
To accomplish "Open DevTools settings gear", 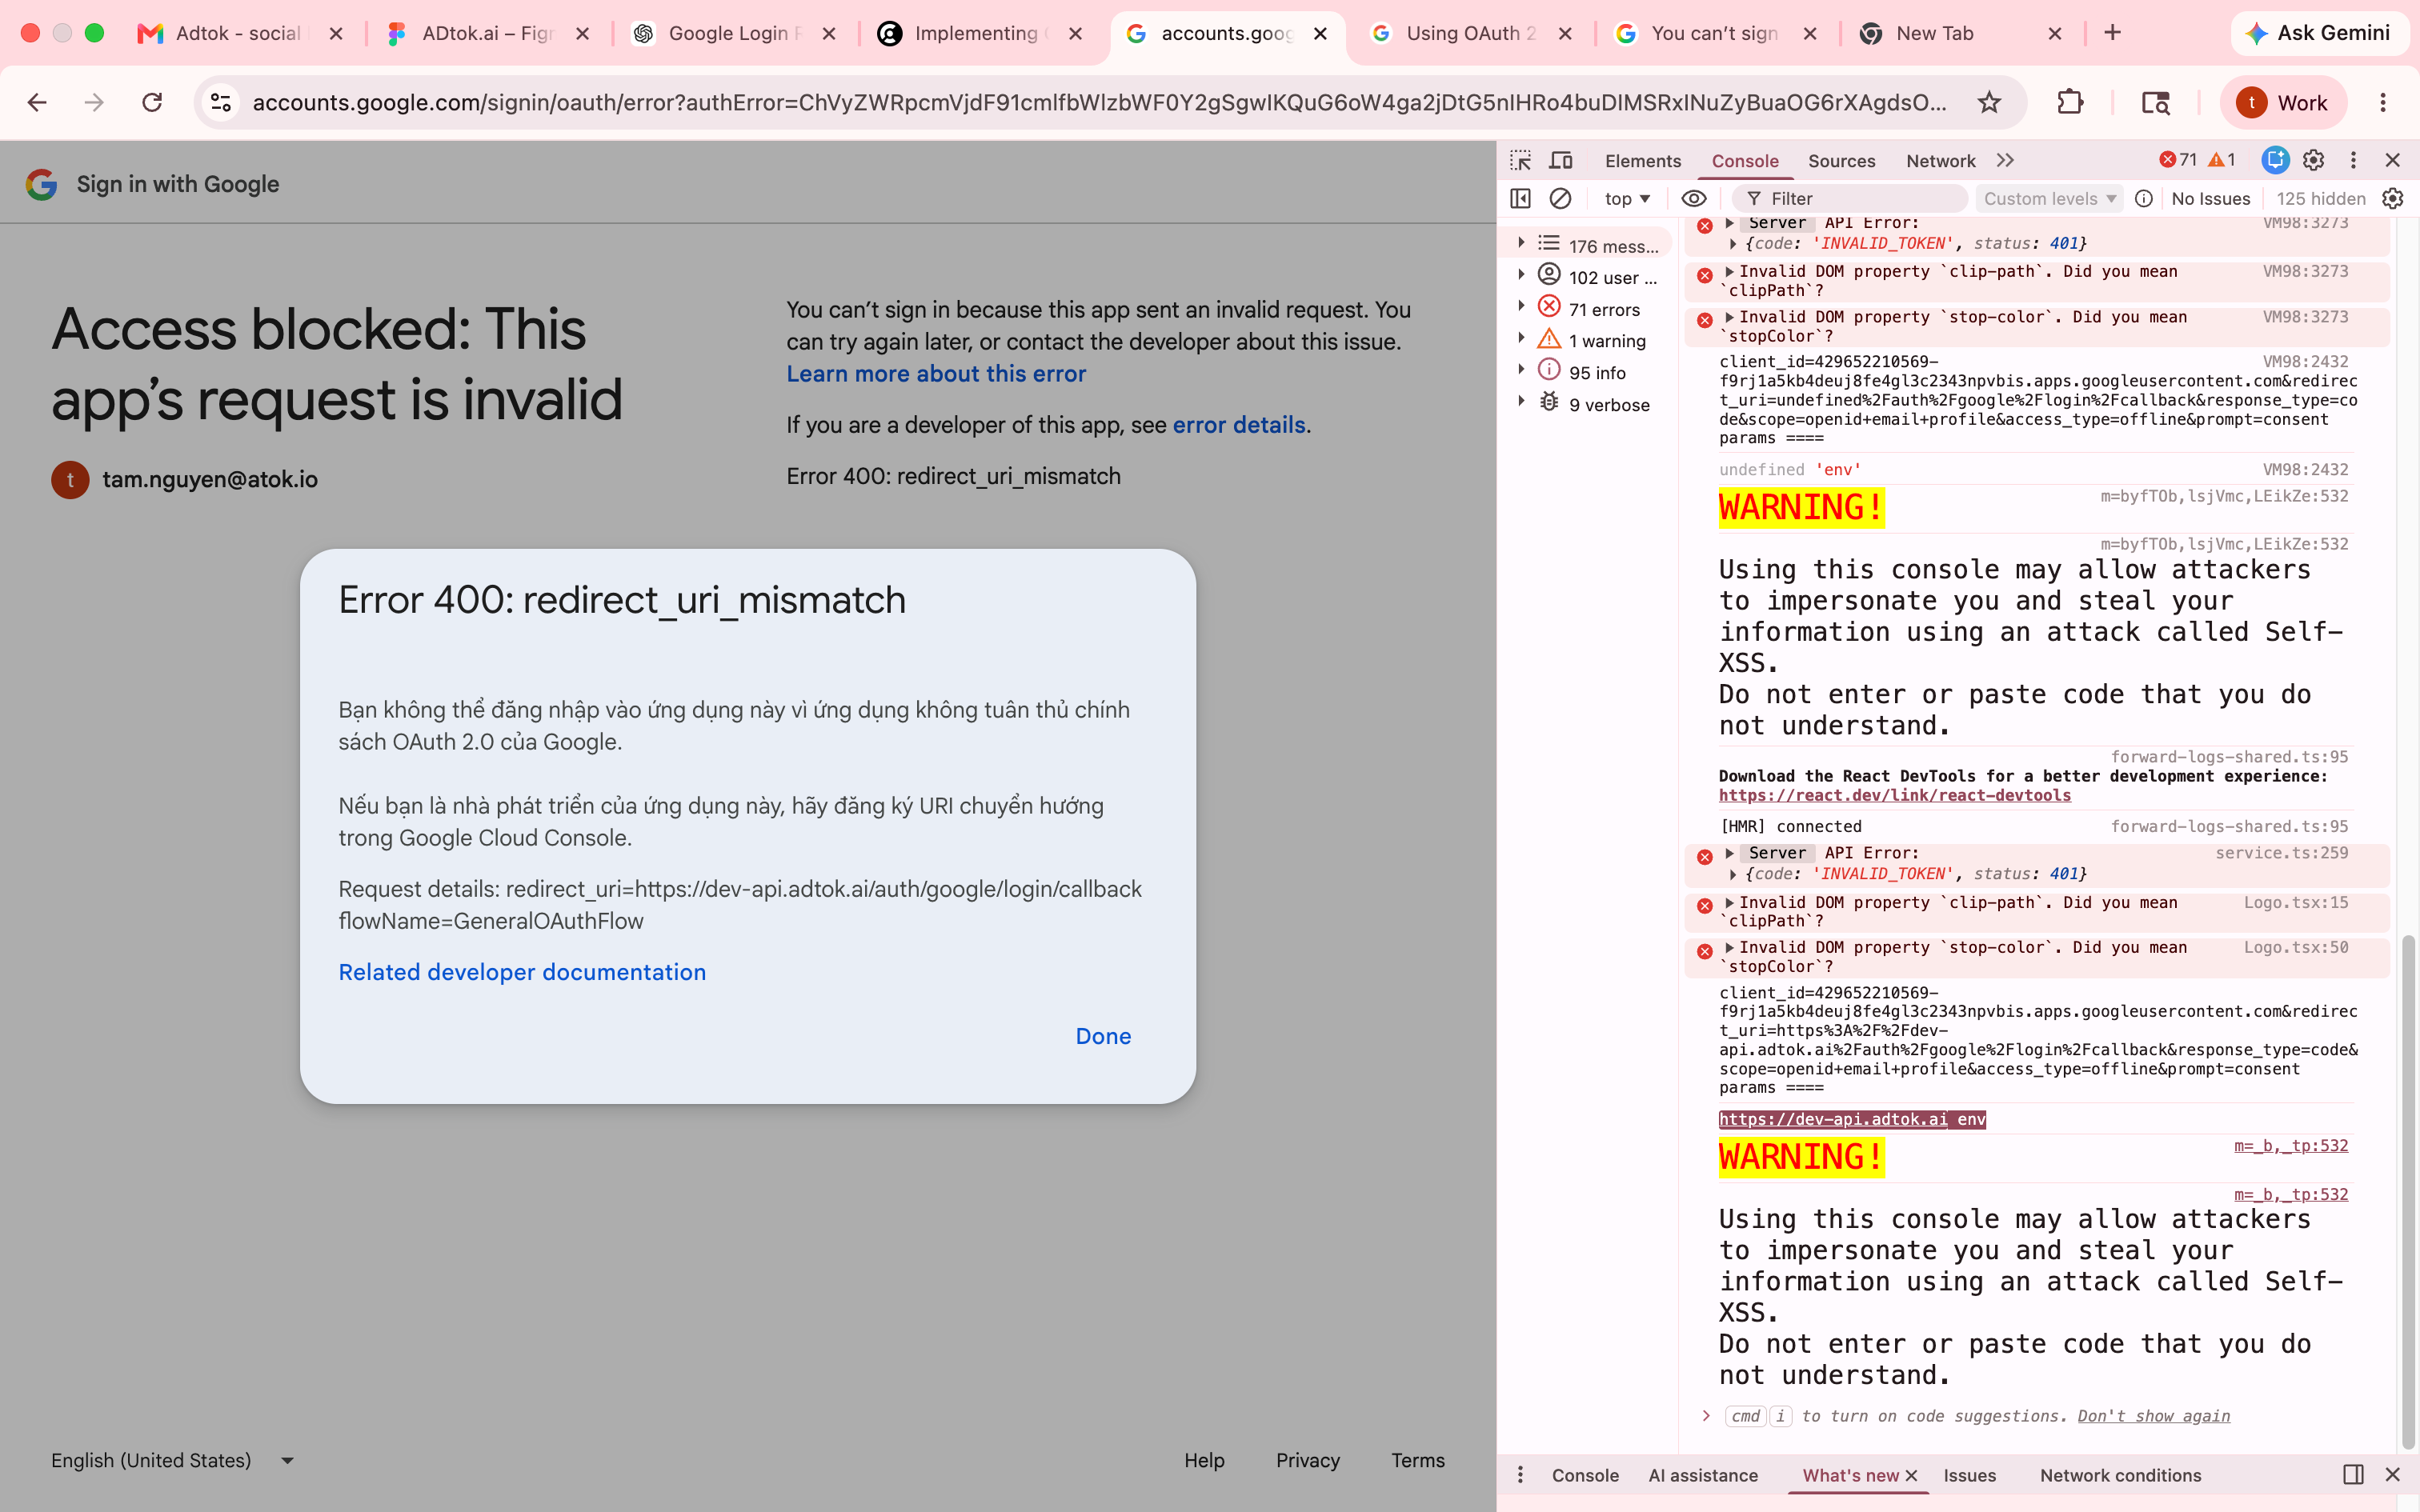I will click(2313, 160).
